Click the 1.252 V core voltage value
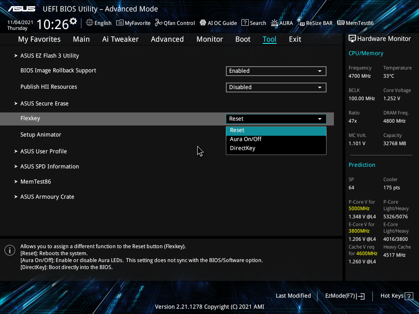The height and width of the screenshot is (314, 419). (392, 99)
